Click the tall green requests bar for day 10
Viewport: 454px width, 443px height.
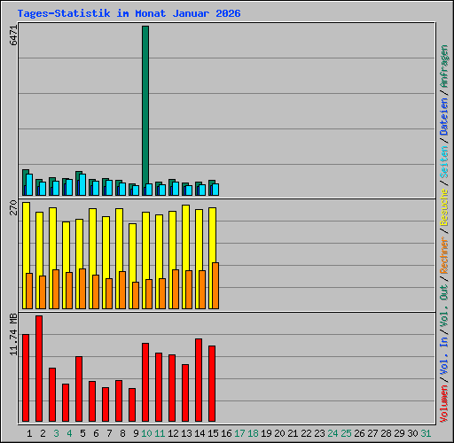pyautogui.click(x=145, y=111)
